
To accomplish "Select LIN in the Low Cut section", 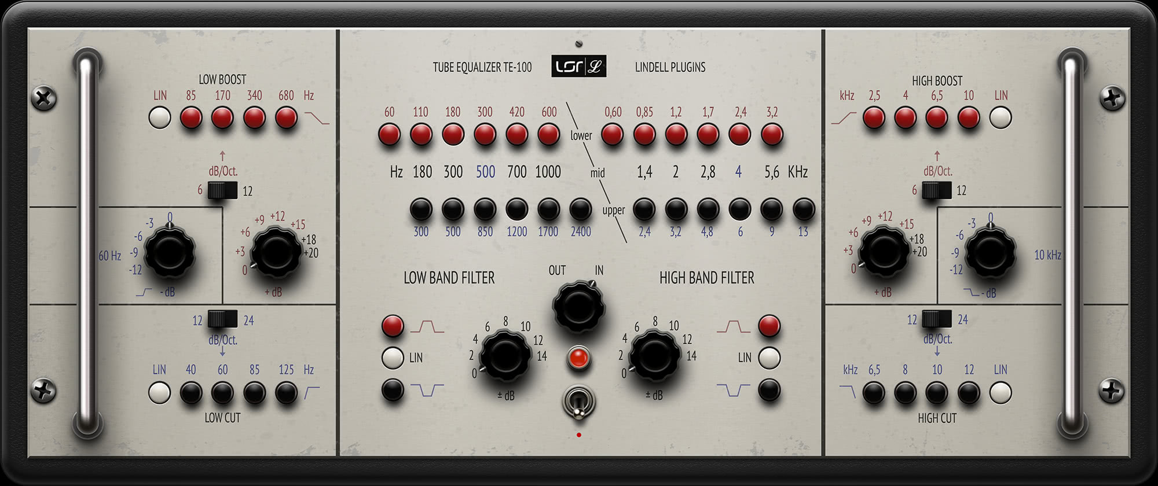I will point(160,393).
